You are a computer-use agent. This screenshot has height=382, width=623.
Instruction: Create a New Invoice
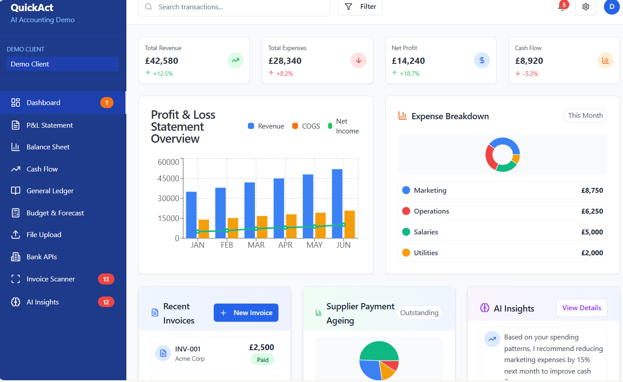click(246, 313)
